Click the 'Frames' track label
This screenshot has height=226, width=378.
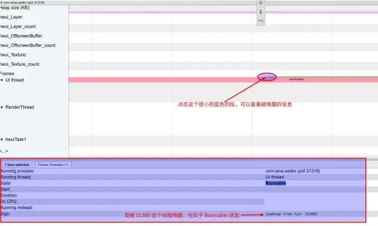(x=7, y=74)
